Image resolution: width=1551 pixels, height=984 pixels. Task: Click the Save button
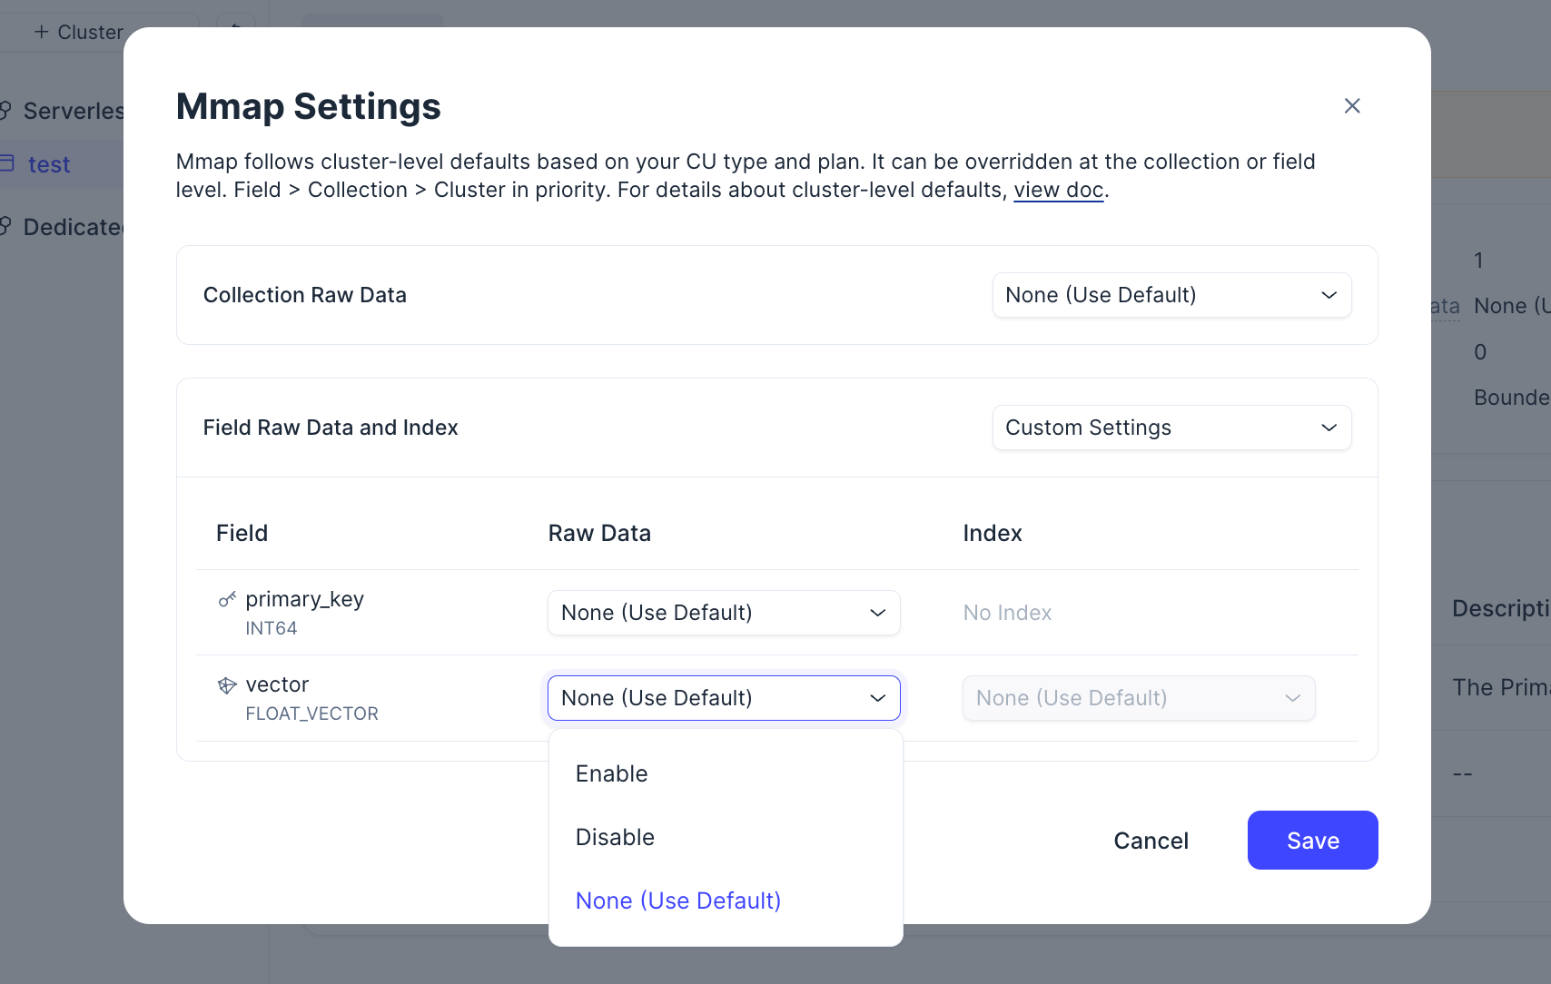coord(1312,841)
